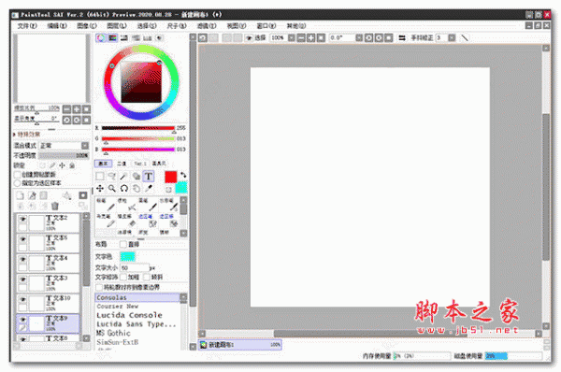Open the 0.0° rotation angle dropdown
Image resolution: width=561 pixels, height=372 pixels.
tap(359, 38)
